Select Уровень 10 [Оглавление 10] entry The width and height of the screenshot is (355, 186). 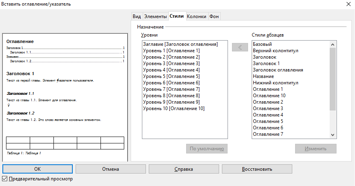174,108
